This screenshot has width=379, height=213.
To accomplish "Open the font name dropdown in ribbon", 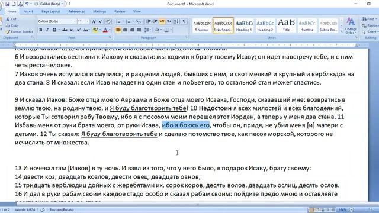I will point(75,21).
